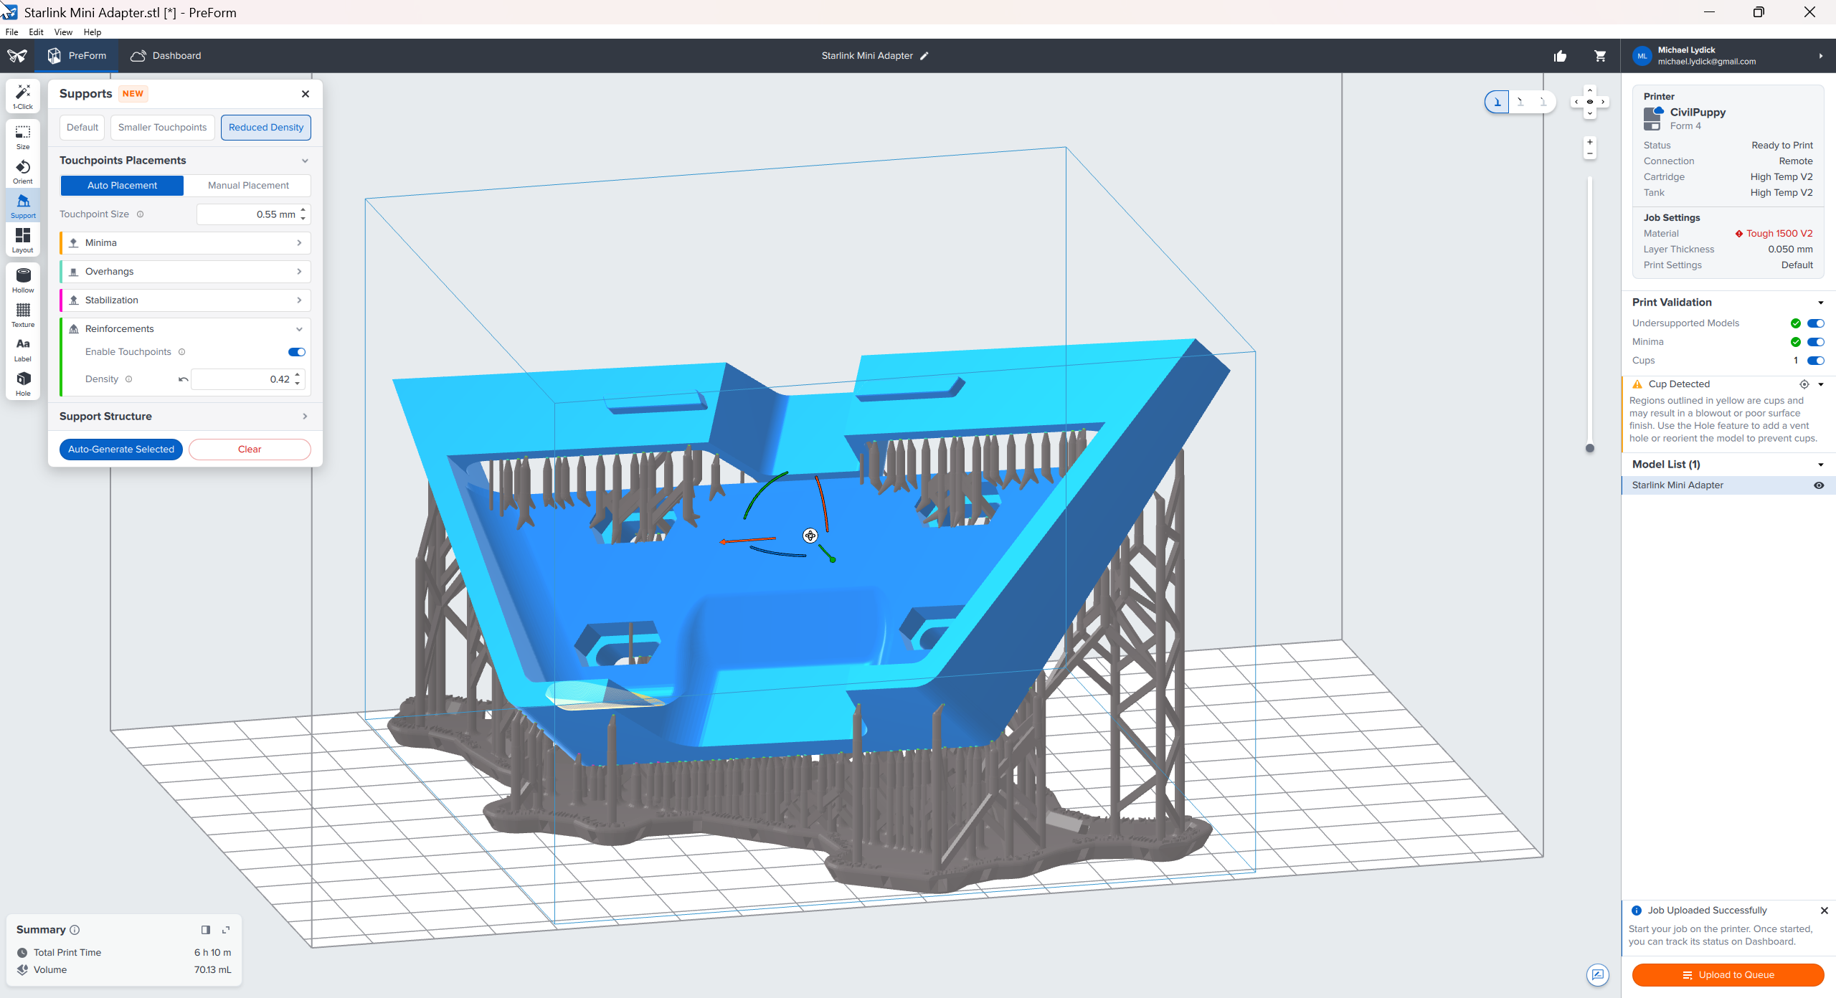The width and height of the screenshot is (1836, 998).
Task: Collapse the Reinforcements section
Action: pos(186,329)
